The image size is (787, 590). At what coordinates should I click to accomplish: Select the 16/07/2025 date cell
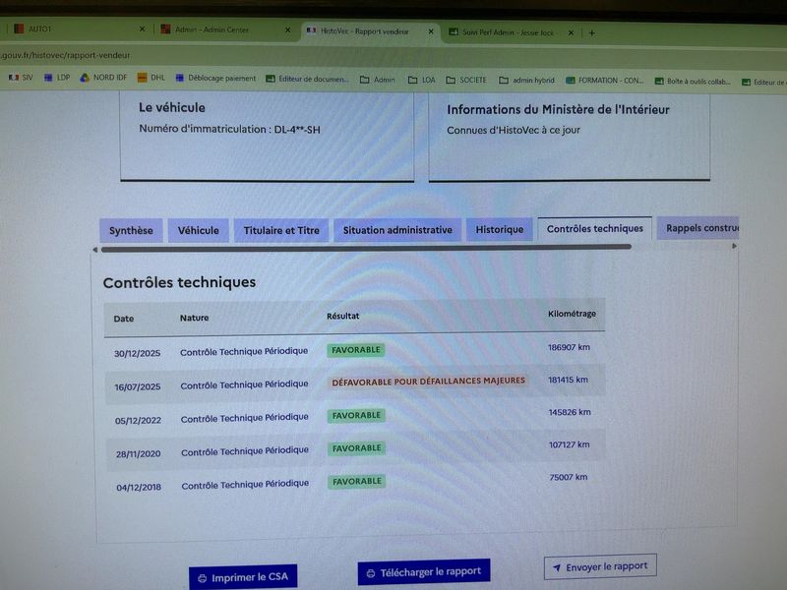tap(138, 386)
